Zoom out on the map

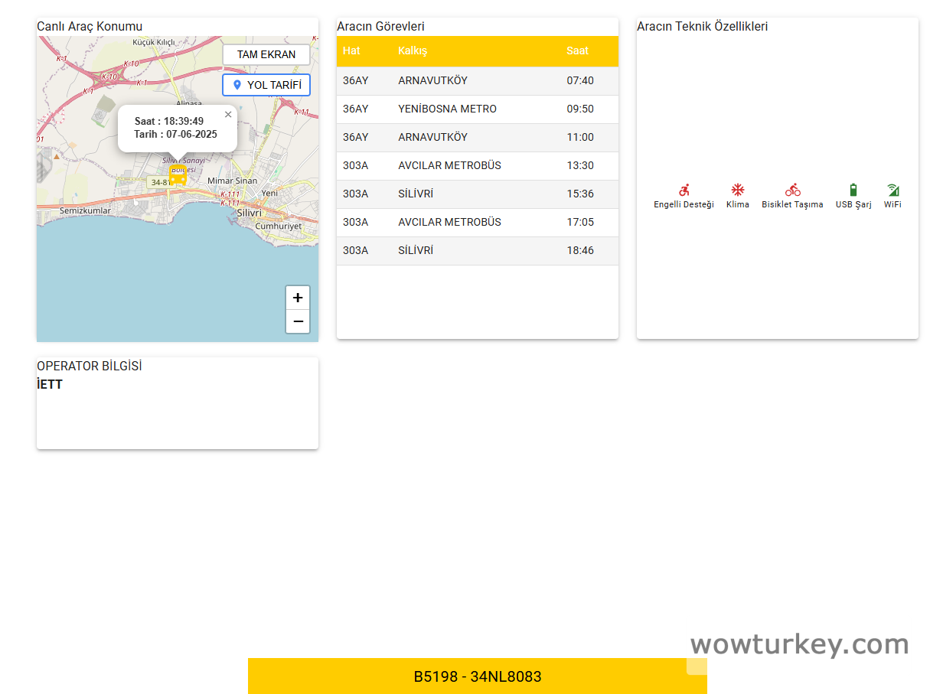coord(298,321)
